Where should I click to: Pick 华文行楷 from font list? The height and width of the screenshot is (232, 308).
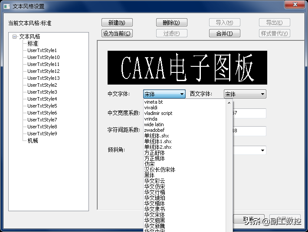click(x=185, y=193)
